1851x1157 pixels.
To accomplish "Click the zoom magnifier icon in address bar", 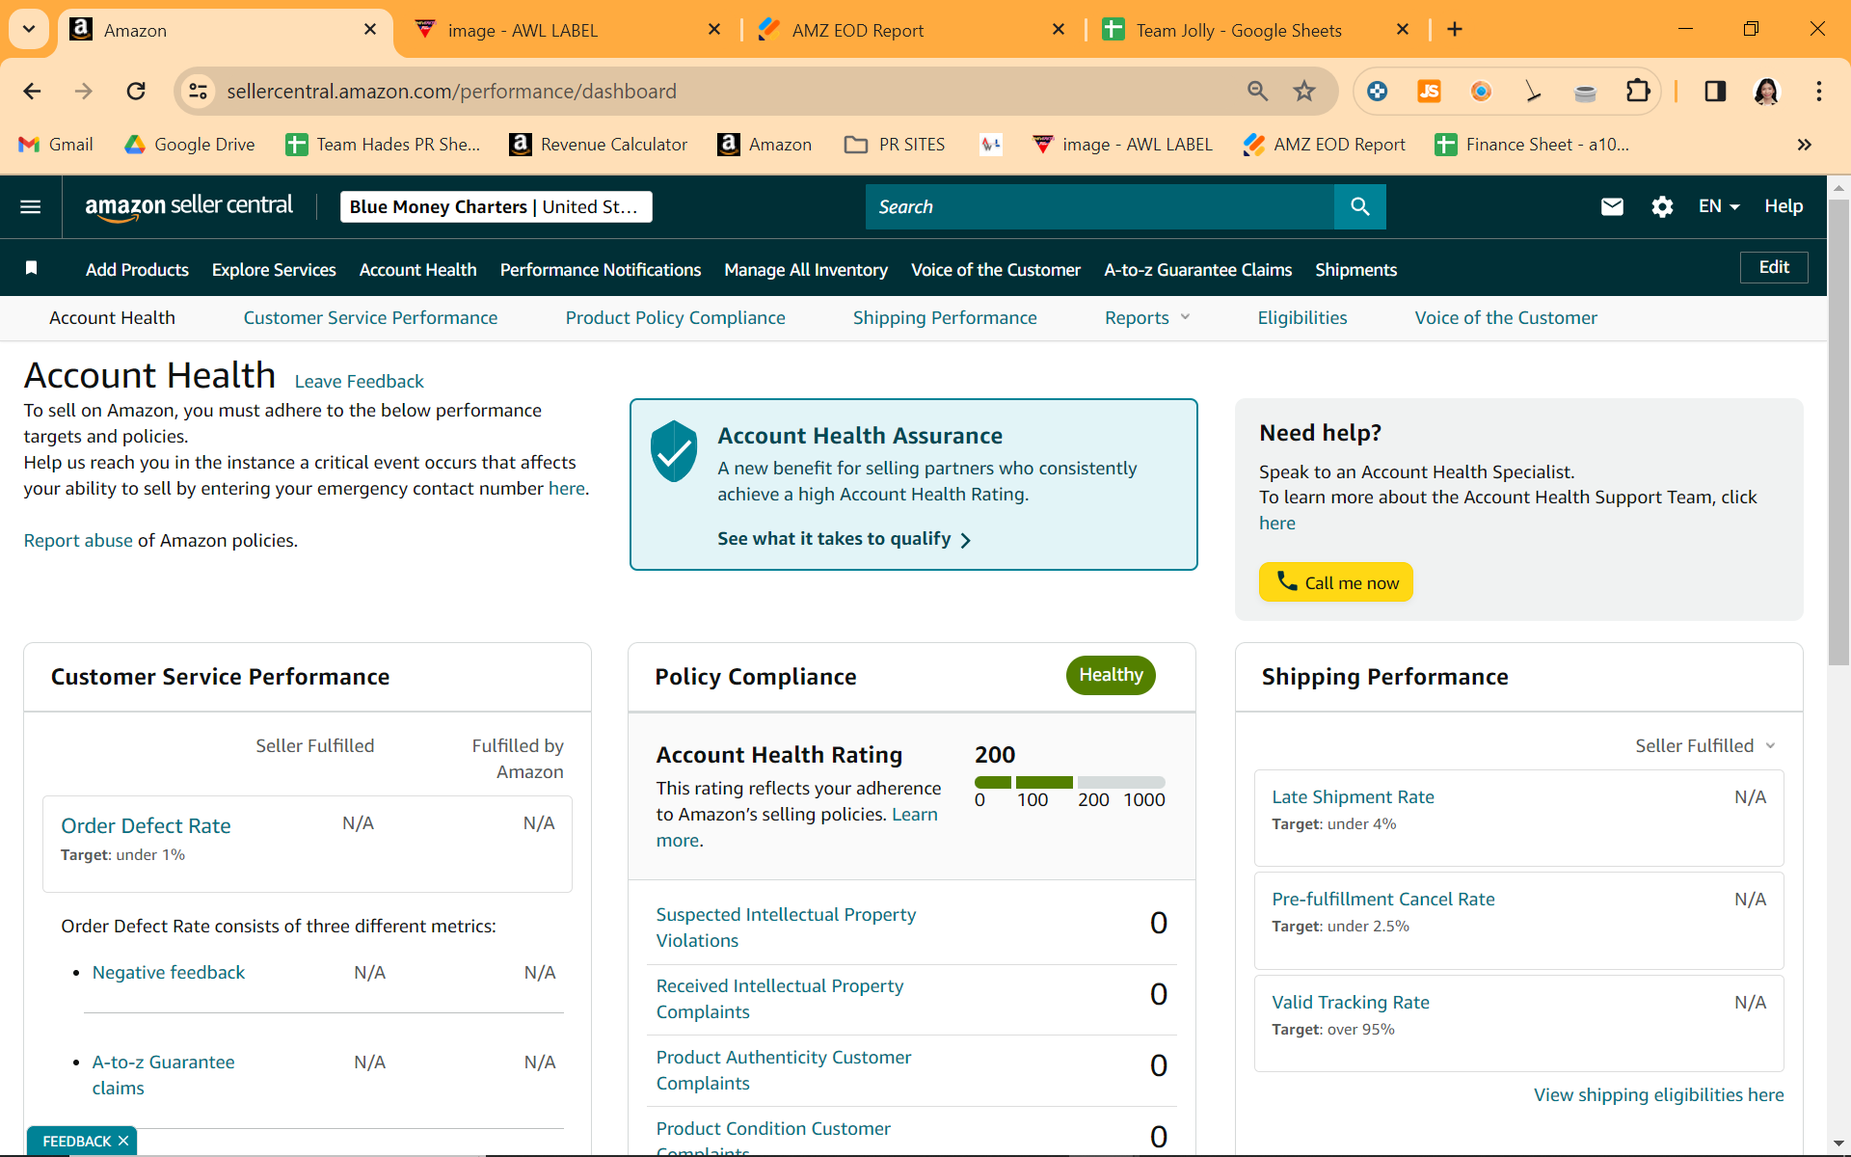I will click(x=1257, y=91).
